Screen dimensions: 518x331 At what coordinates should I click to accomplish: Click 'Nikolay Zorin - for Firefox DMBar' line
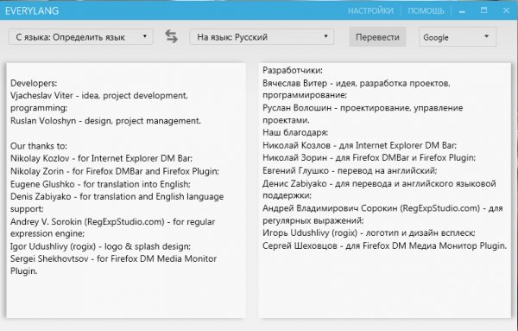pyautogui.click(x=115, y=171)
